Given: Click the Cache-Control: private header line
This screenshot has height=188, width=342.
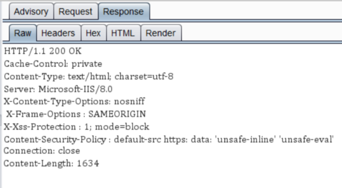Looking at the screenshot, I should pos(53,64).
